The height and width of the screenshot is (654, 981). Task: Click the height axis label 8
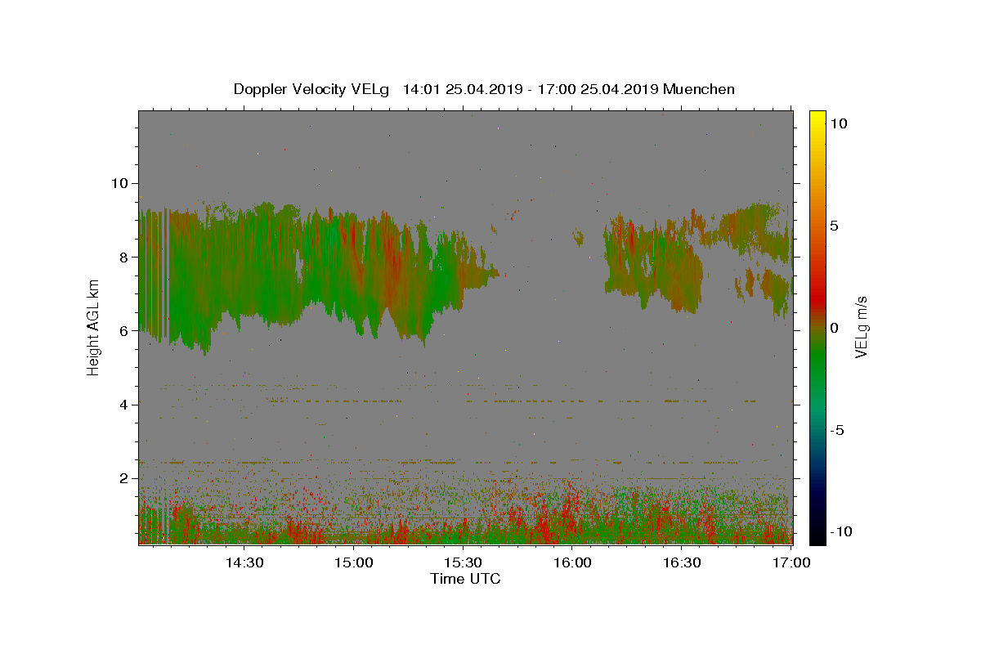pos(124,257)
